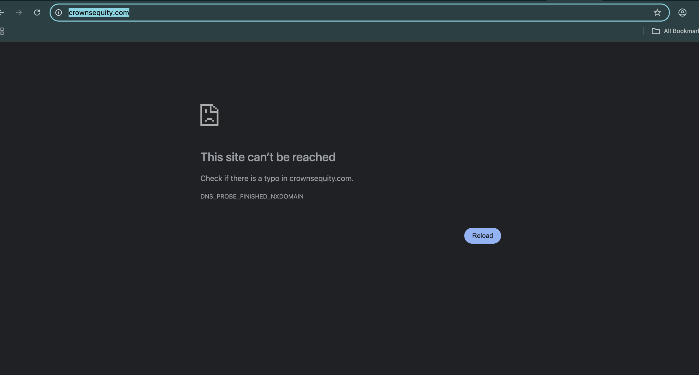699x375 pixels.
Task: Open the apps grid shortcut icon
Action: 2,31
